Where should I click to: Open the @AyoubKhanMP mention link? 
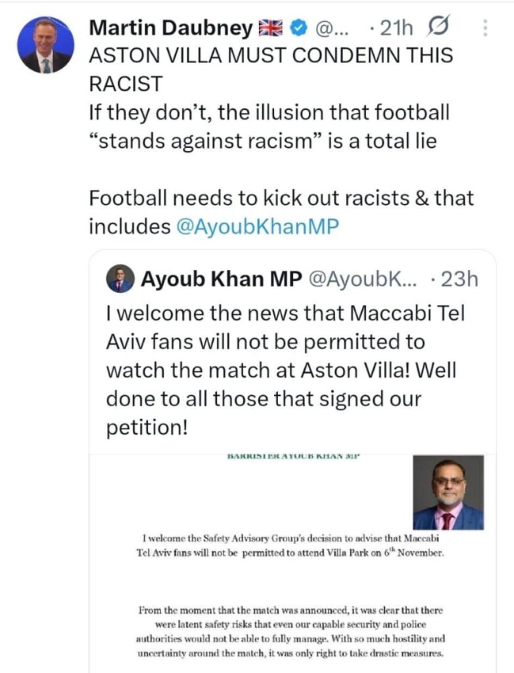[258, 227]
